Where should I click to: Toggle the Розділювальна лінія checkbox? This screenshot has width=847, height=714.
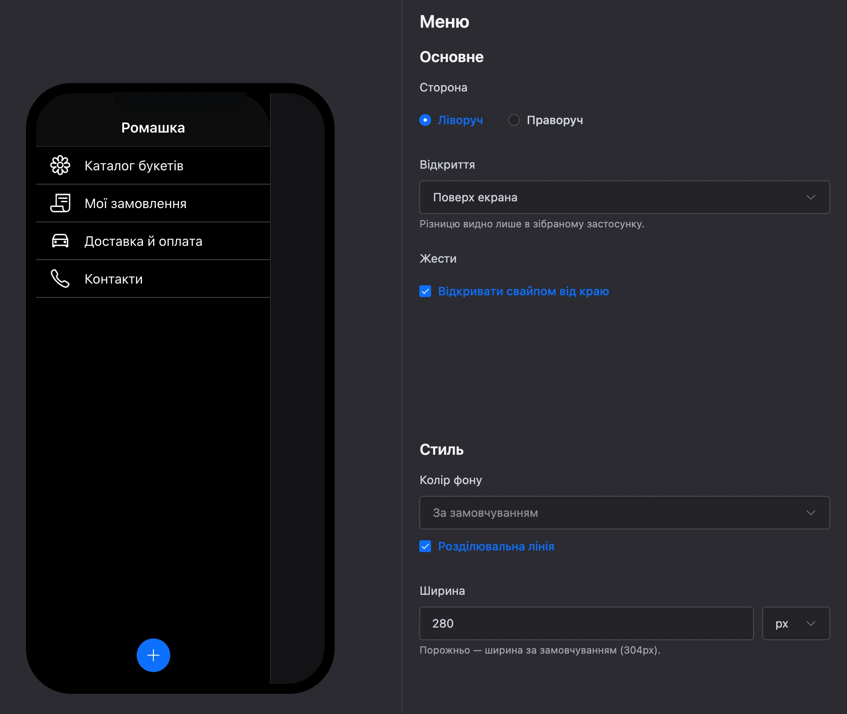425,546
